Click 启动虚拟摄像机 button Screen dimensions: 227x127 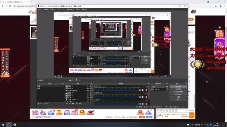point(178,92)
